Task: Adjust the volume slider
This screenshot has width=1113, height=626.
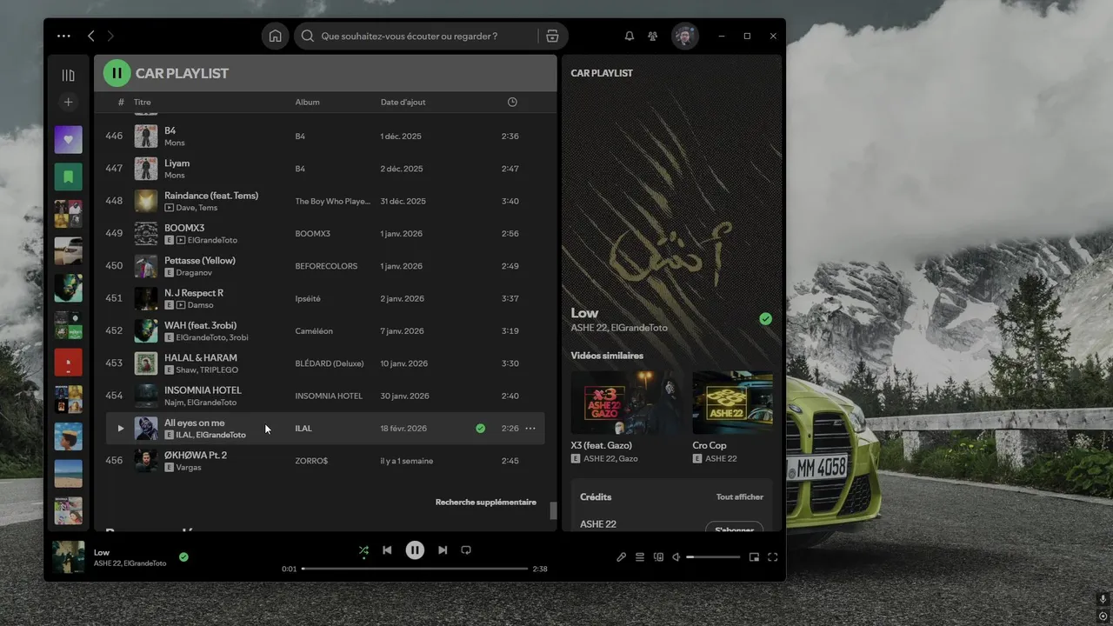Action: 714,557
